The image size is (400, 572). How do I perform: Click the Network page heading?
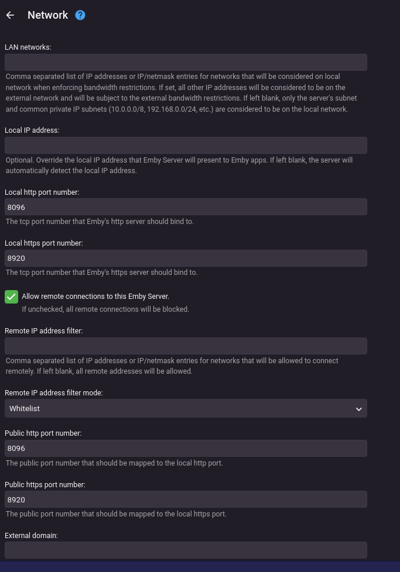[47, 15]
